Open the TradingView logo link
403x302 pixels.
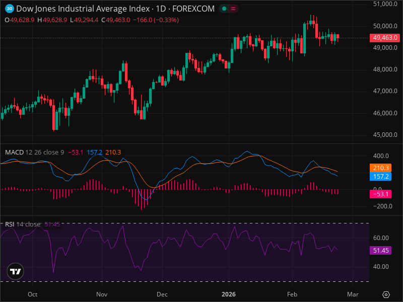pos(16,271)
